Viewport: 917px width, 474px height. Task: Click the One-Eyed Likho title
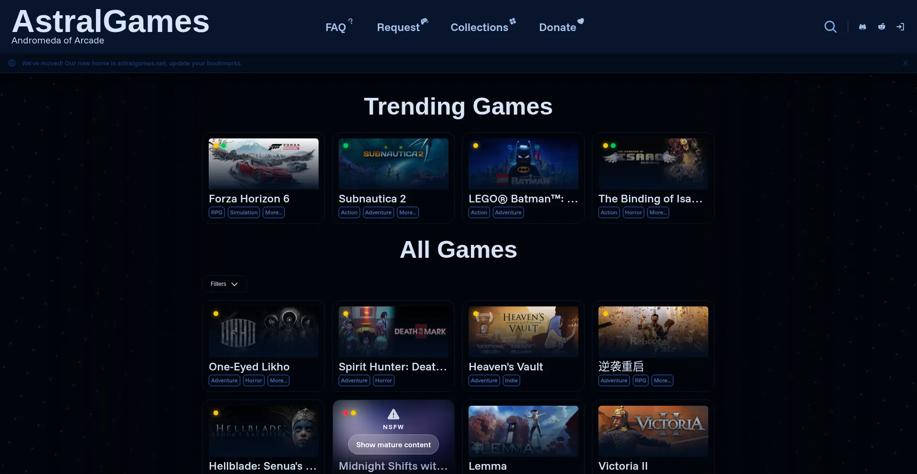tap(249, 367)
